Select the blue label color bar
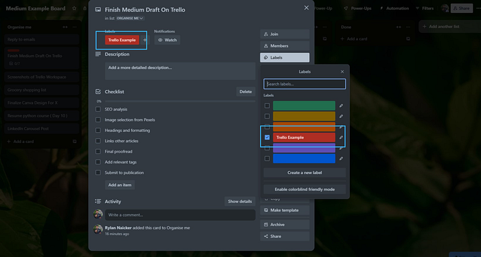481x257 pixels. coord(304,159)
